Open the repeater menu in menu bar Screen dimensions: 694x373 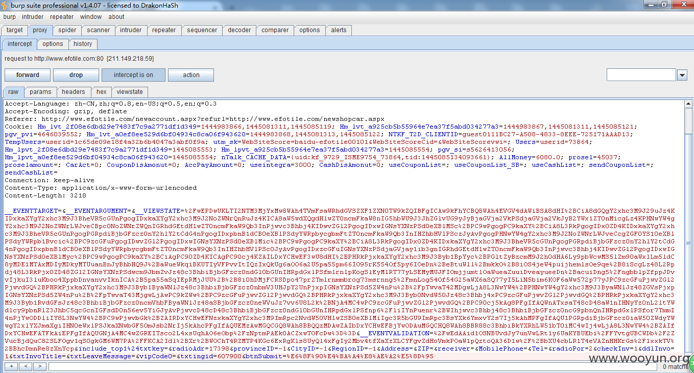[x=62, y=17]
